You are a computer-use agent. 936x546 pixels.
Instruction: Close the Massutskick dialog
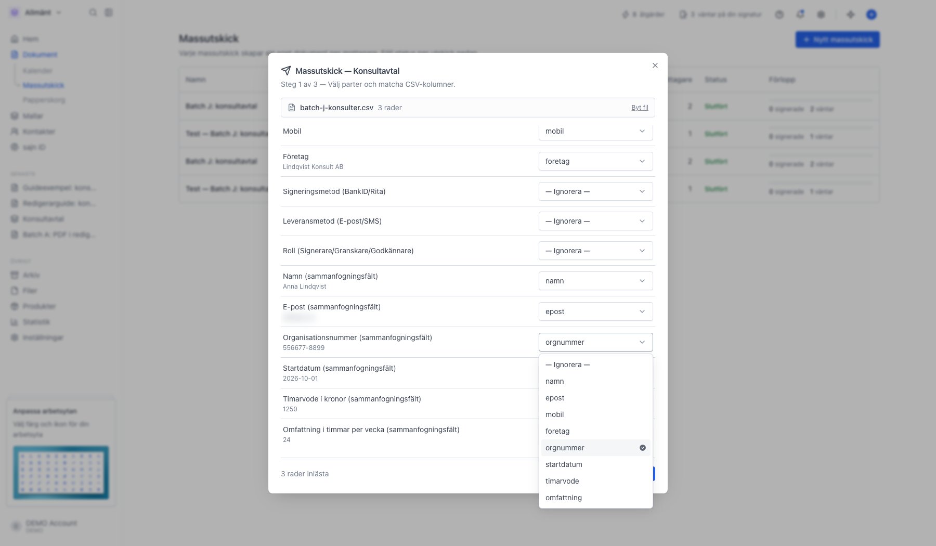point(655,66)
